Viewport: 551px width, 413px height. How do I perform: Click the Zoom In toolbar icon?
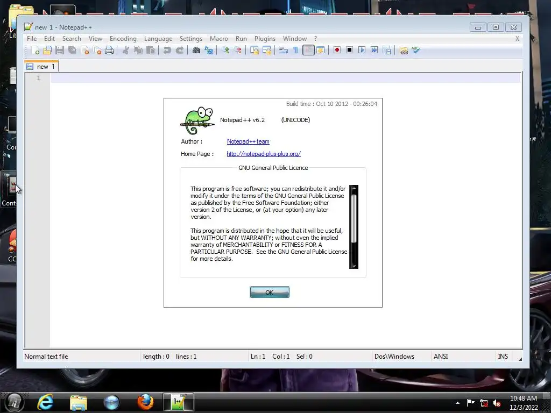pyautogui.click(x=225, y=50)
